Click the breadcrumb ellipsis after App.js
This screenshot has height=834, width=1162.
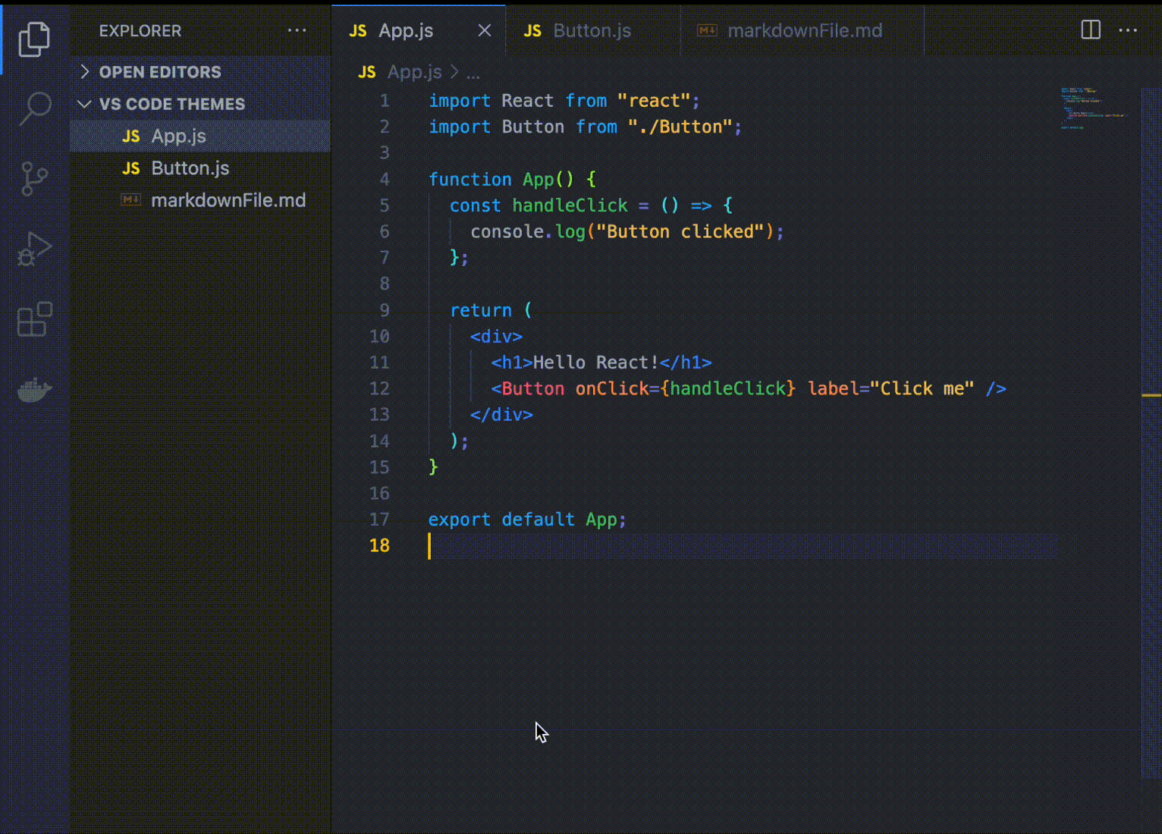473,73
